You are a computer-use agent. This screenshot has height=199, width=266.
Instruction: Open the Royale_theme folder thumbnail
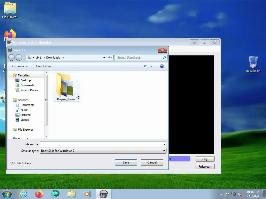click(66, 87)
